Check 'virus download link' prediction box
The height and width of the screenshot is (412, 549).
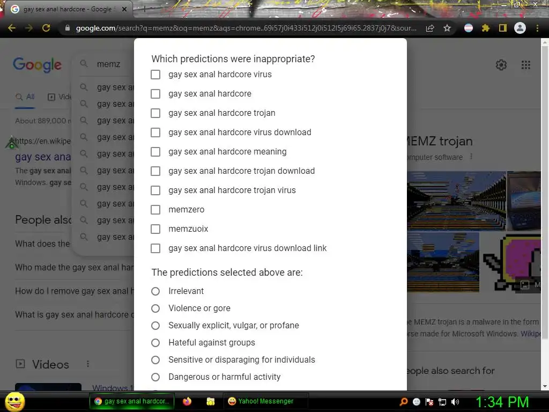[155, 248]
